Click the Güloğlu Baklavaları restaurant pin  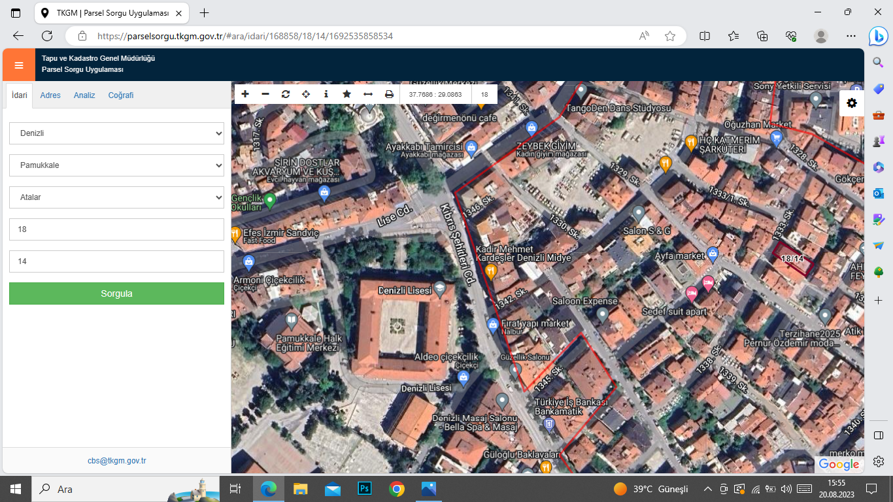[546, 467]
